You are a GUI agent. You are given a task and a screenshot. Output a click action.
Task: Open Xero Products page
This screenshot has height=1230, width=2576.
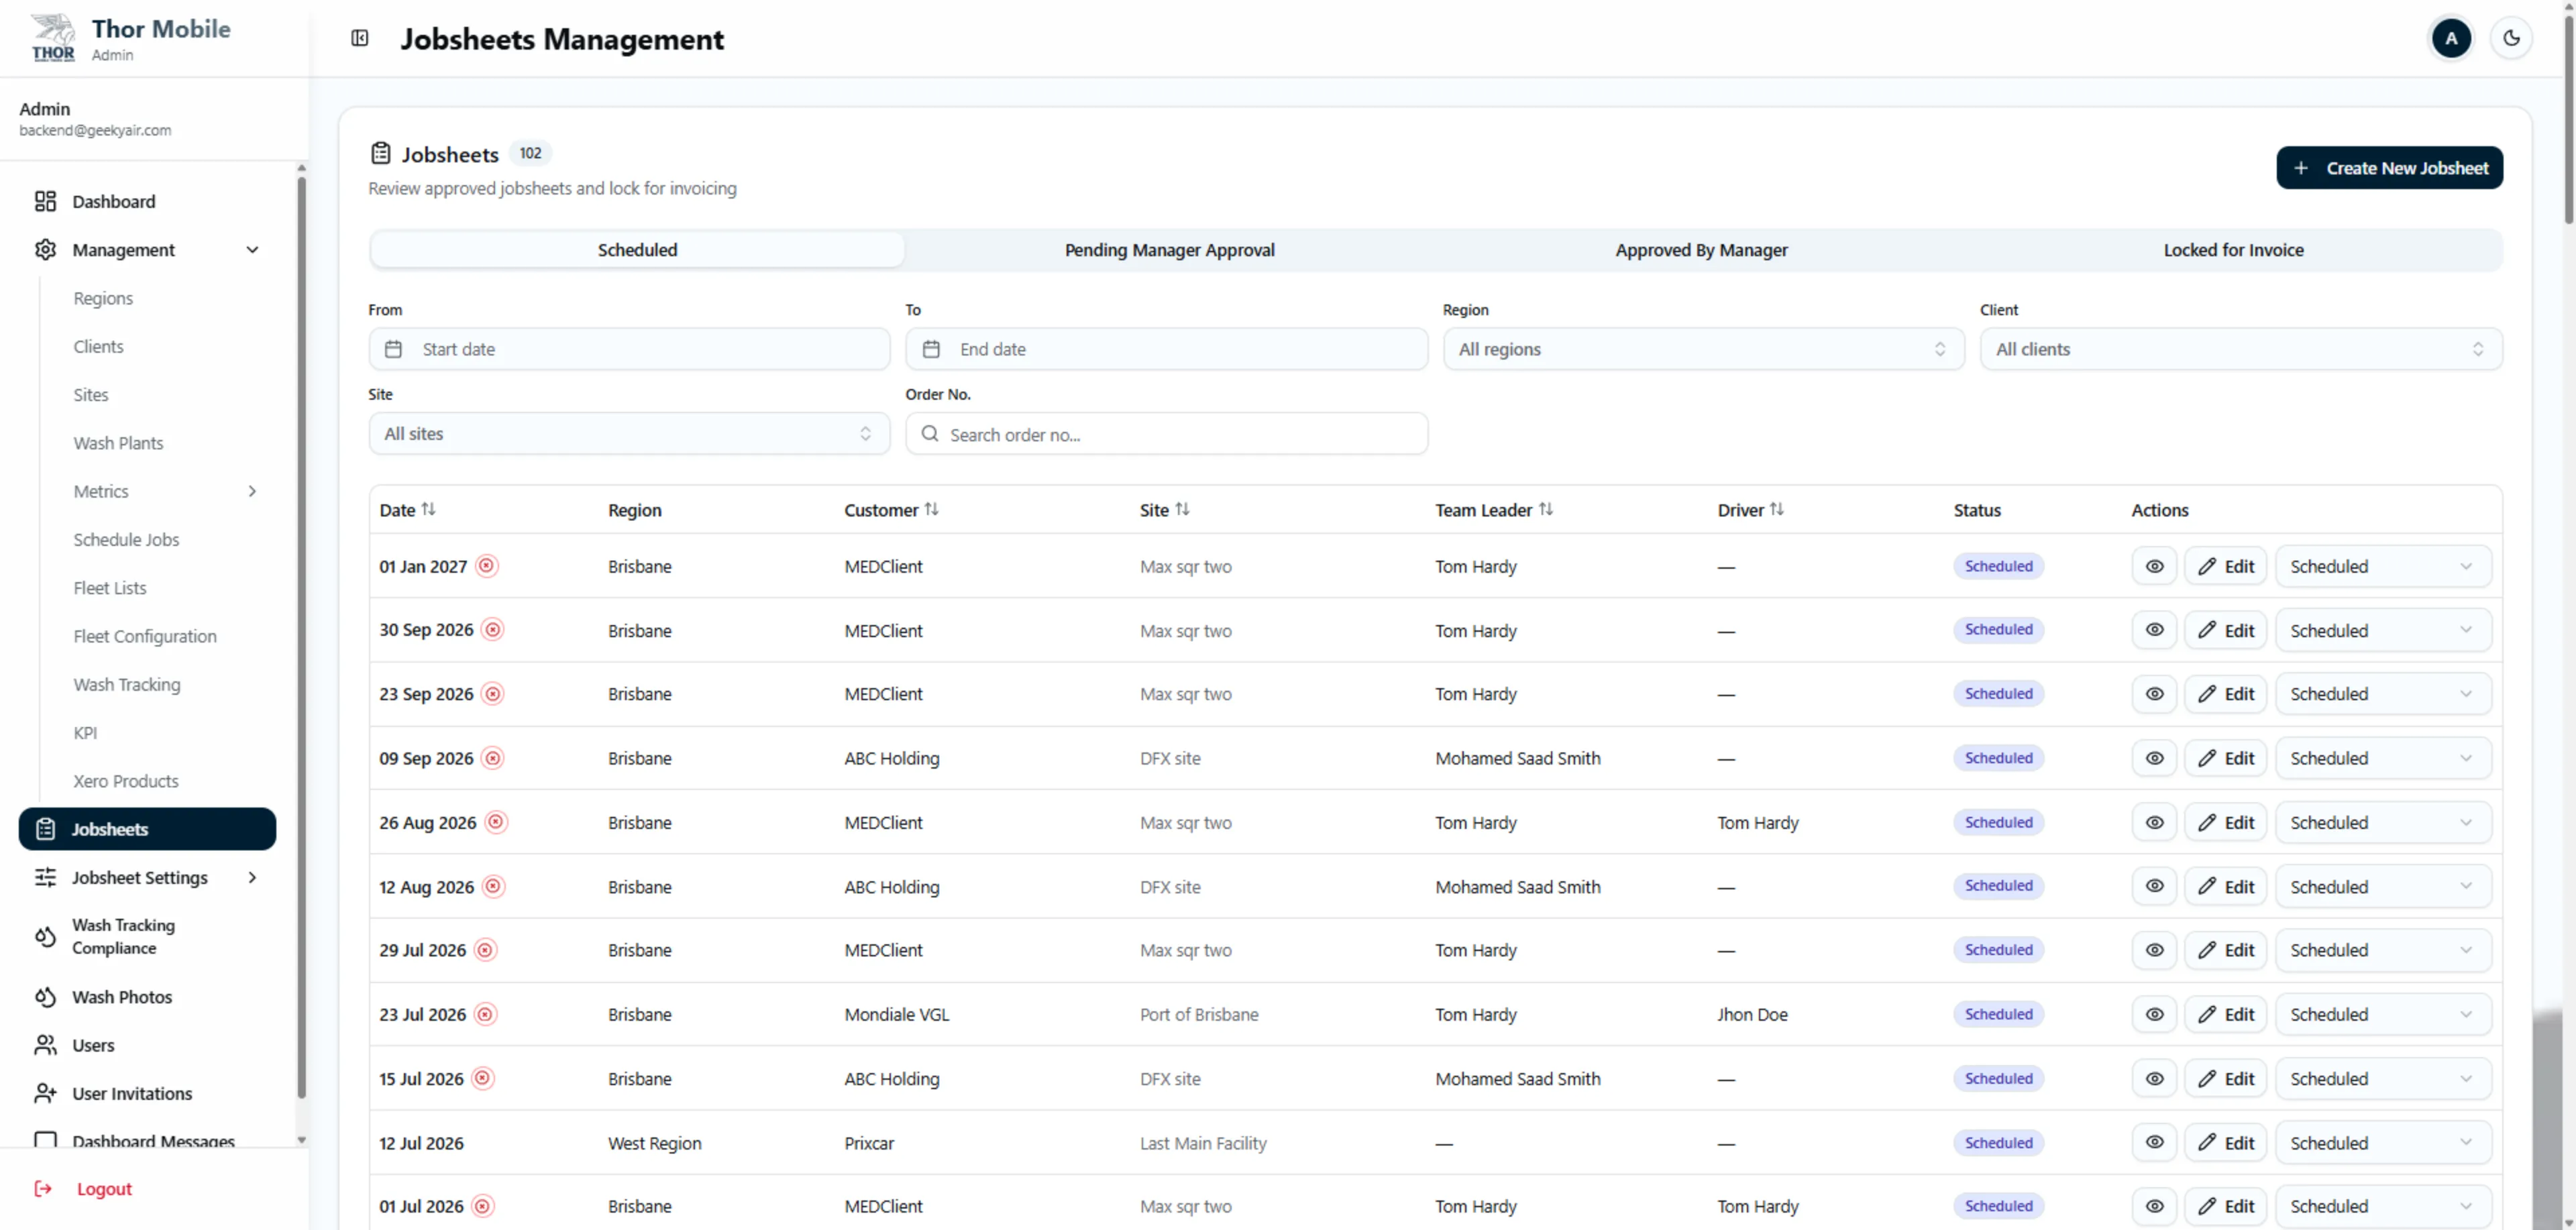(126, 781)
